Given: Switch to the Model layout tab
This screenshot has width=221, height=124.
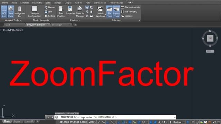Looking at the screenshot, I should pos(7,121).
